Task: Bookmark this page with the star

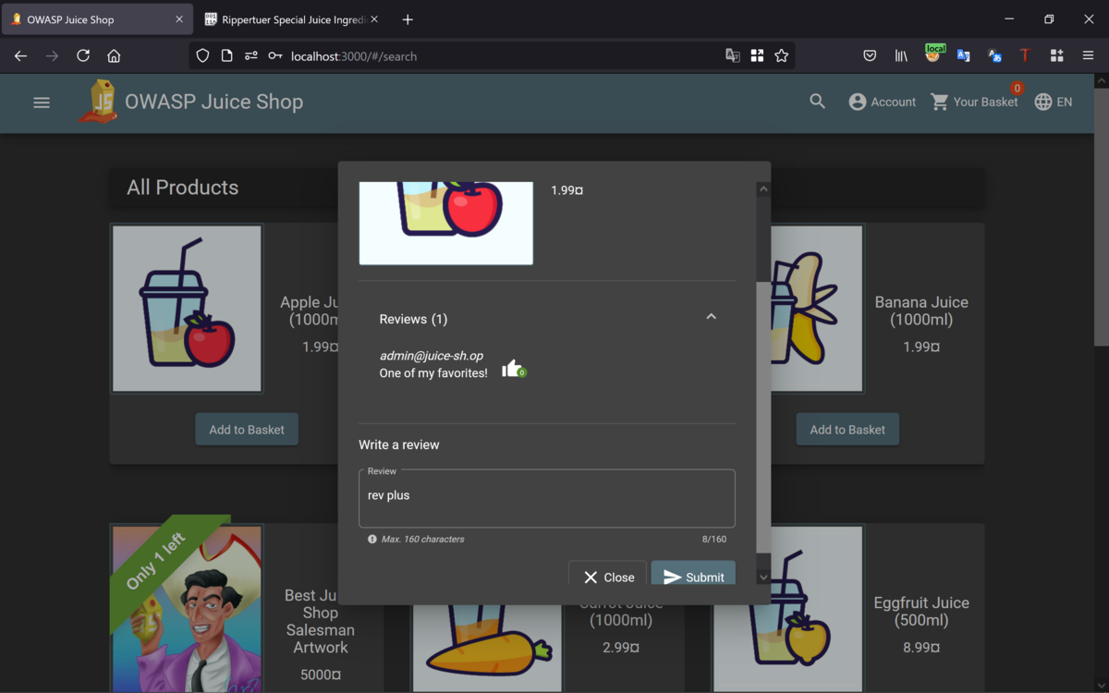Action: 782,56
